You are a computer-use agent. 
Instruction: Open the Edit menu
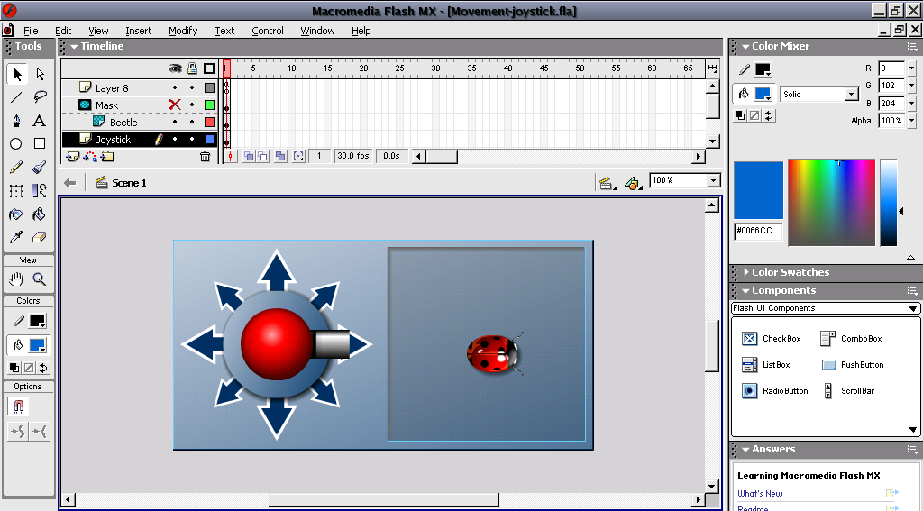[63, 31]
